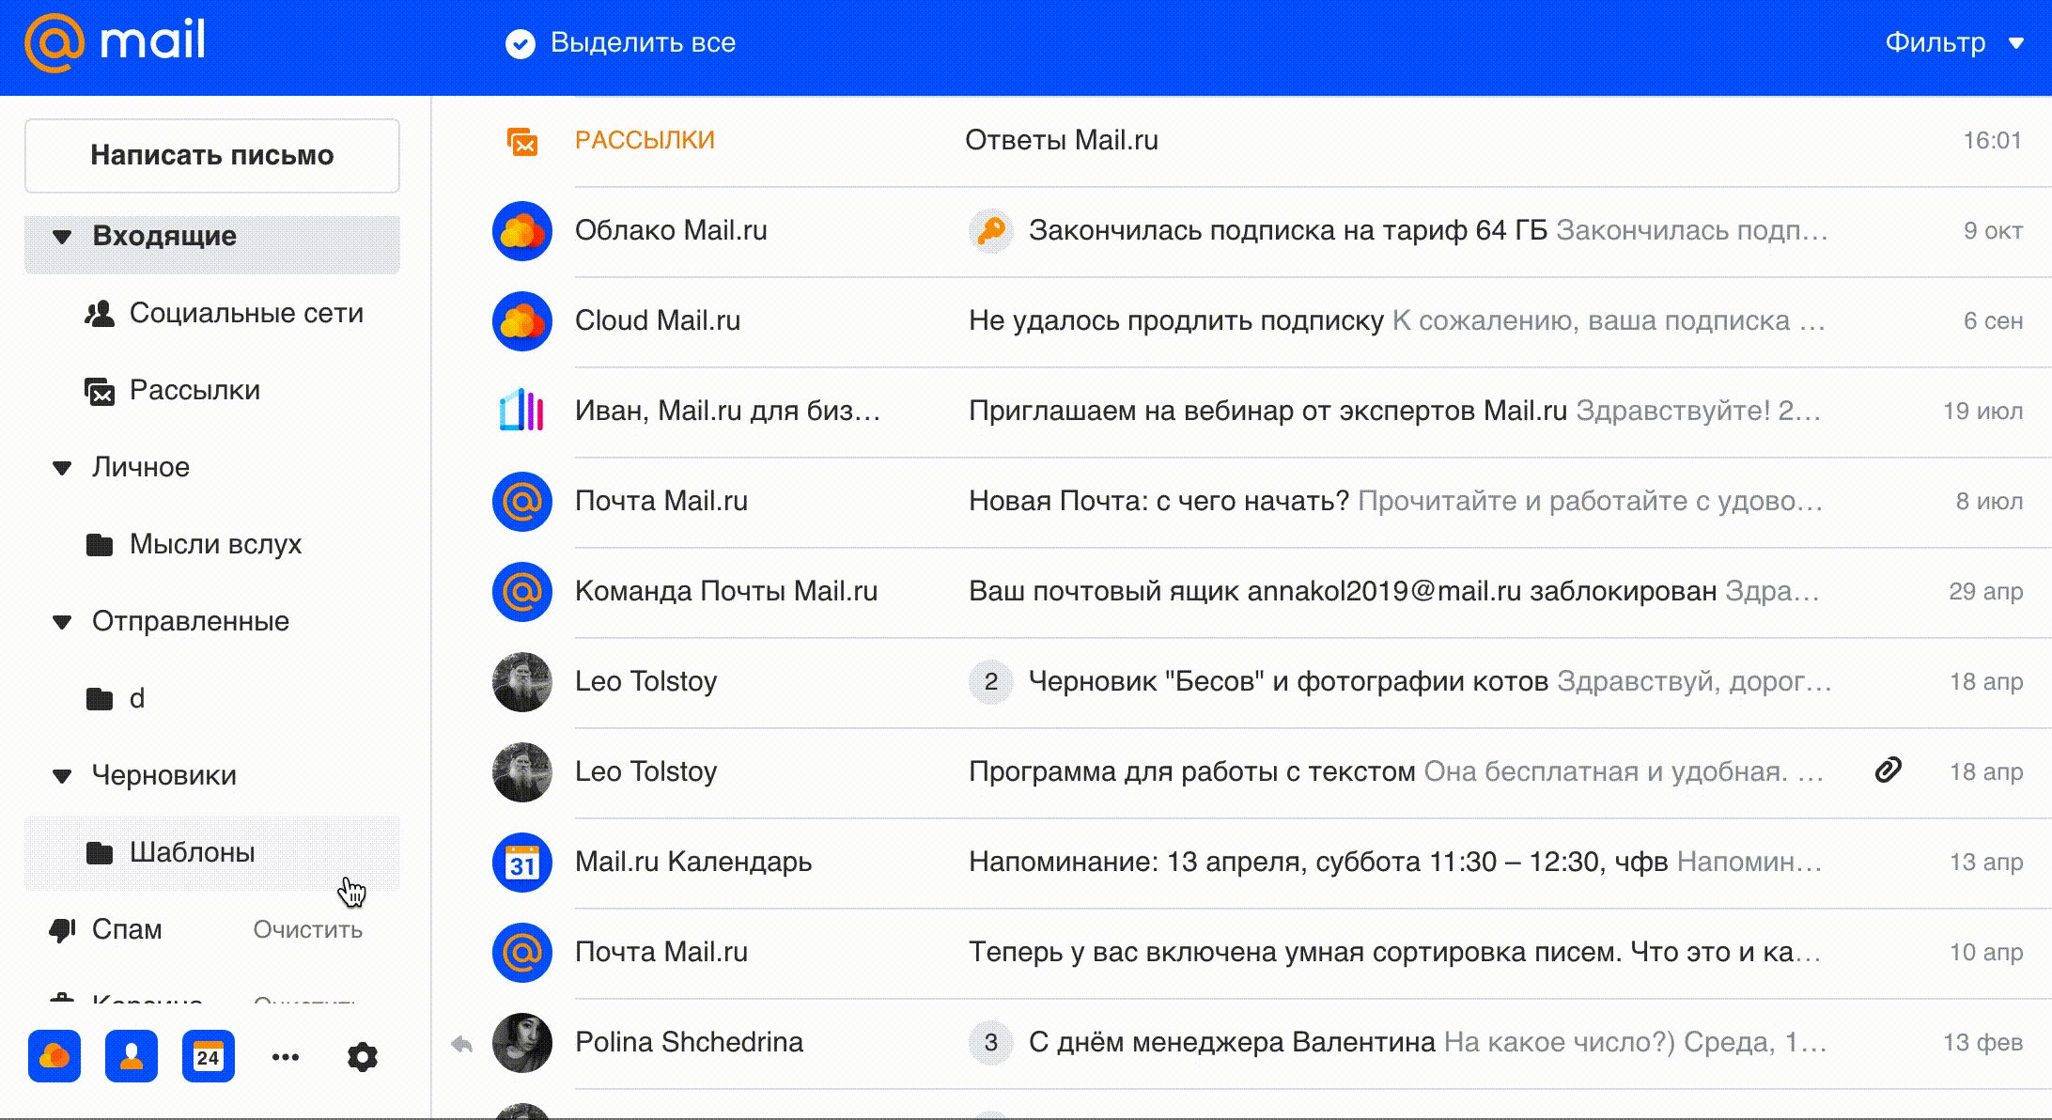
Task: Click the Черновики folder label
Action: 164,775
